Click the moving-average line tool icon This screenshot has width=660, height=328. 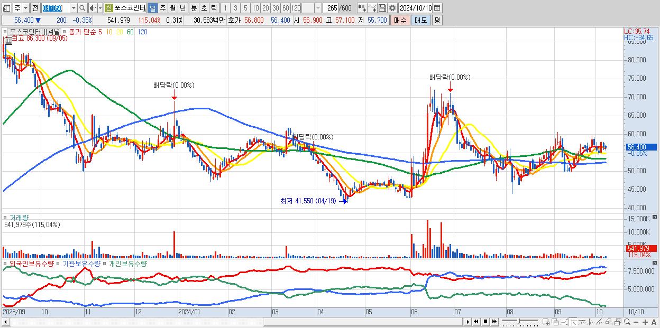click(582, 322)
